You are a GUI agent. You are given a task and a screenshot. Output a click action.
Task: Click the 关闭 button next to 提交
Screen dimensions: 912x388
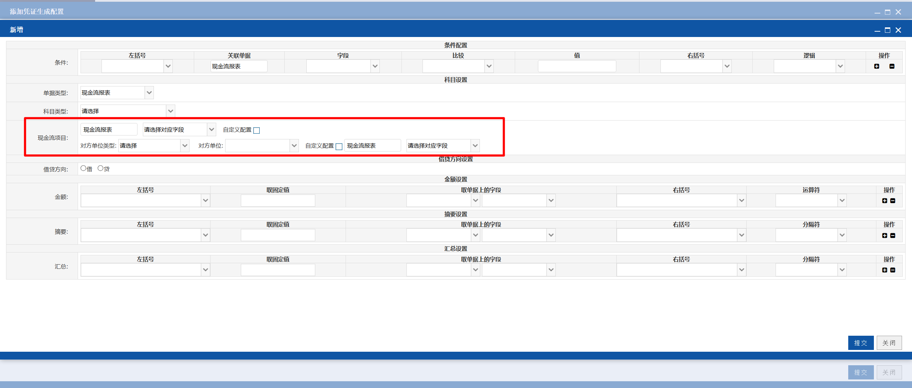click(x=889, y=343)
